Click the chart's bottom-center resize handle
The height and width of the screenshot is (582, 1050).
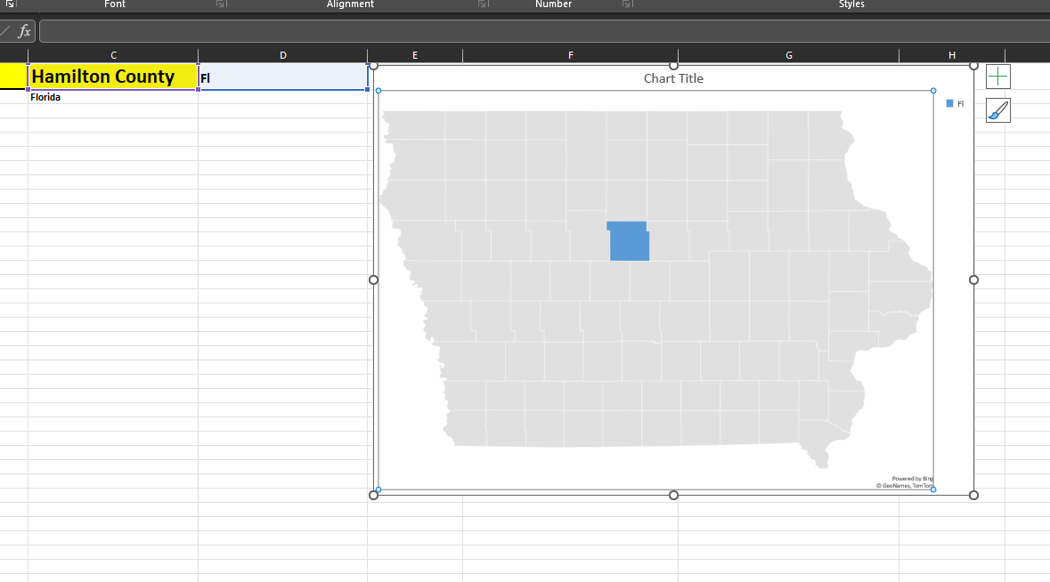(x=673, y=495)
